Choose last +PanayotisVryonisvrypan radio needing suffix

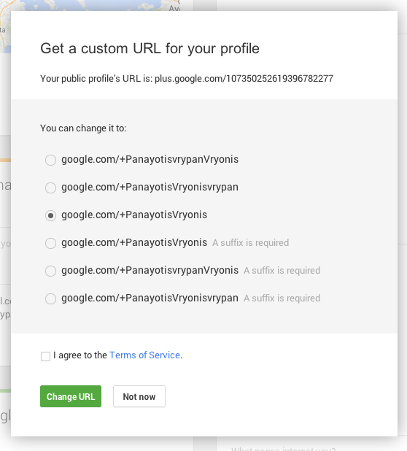pyautogui.click(x=50, y=299)
